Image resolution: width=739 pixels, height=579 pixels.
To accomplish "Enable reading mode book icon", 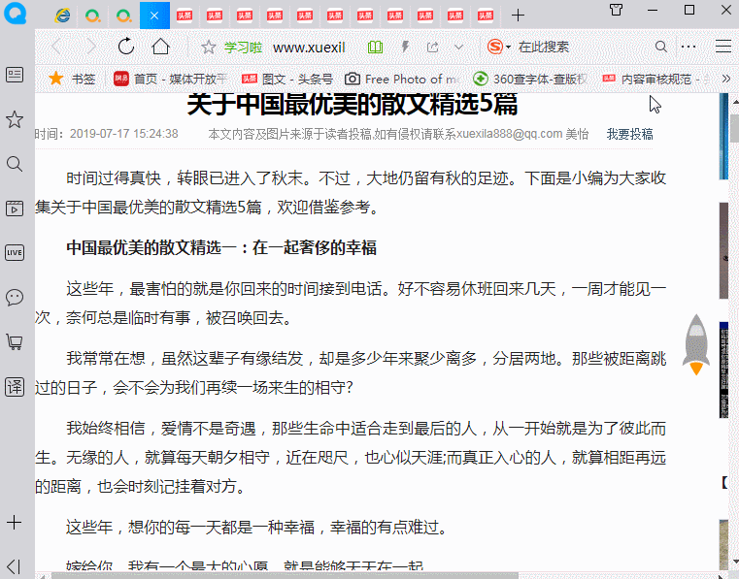I will pos(375,48).
